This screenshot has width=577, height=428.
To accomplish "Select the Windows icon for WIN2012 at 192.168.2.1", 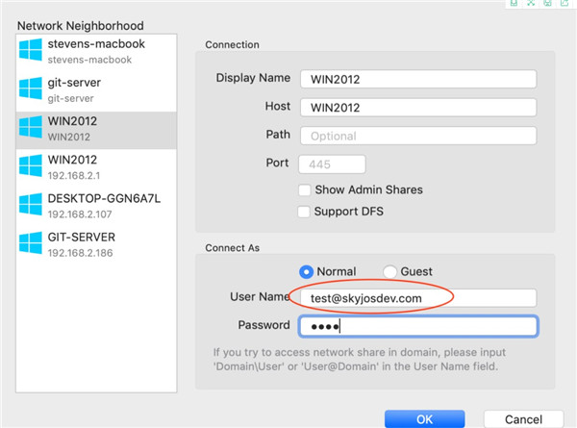I will (x=32, y=165).
